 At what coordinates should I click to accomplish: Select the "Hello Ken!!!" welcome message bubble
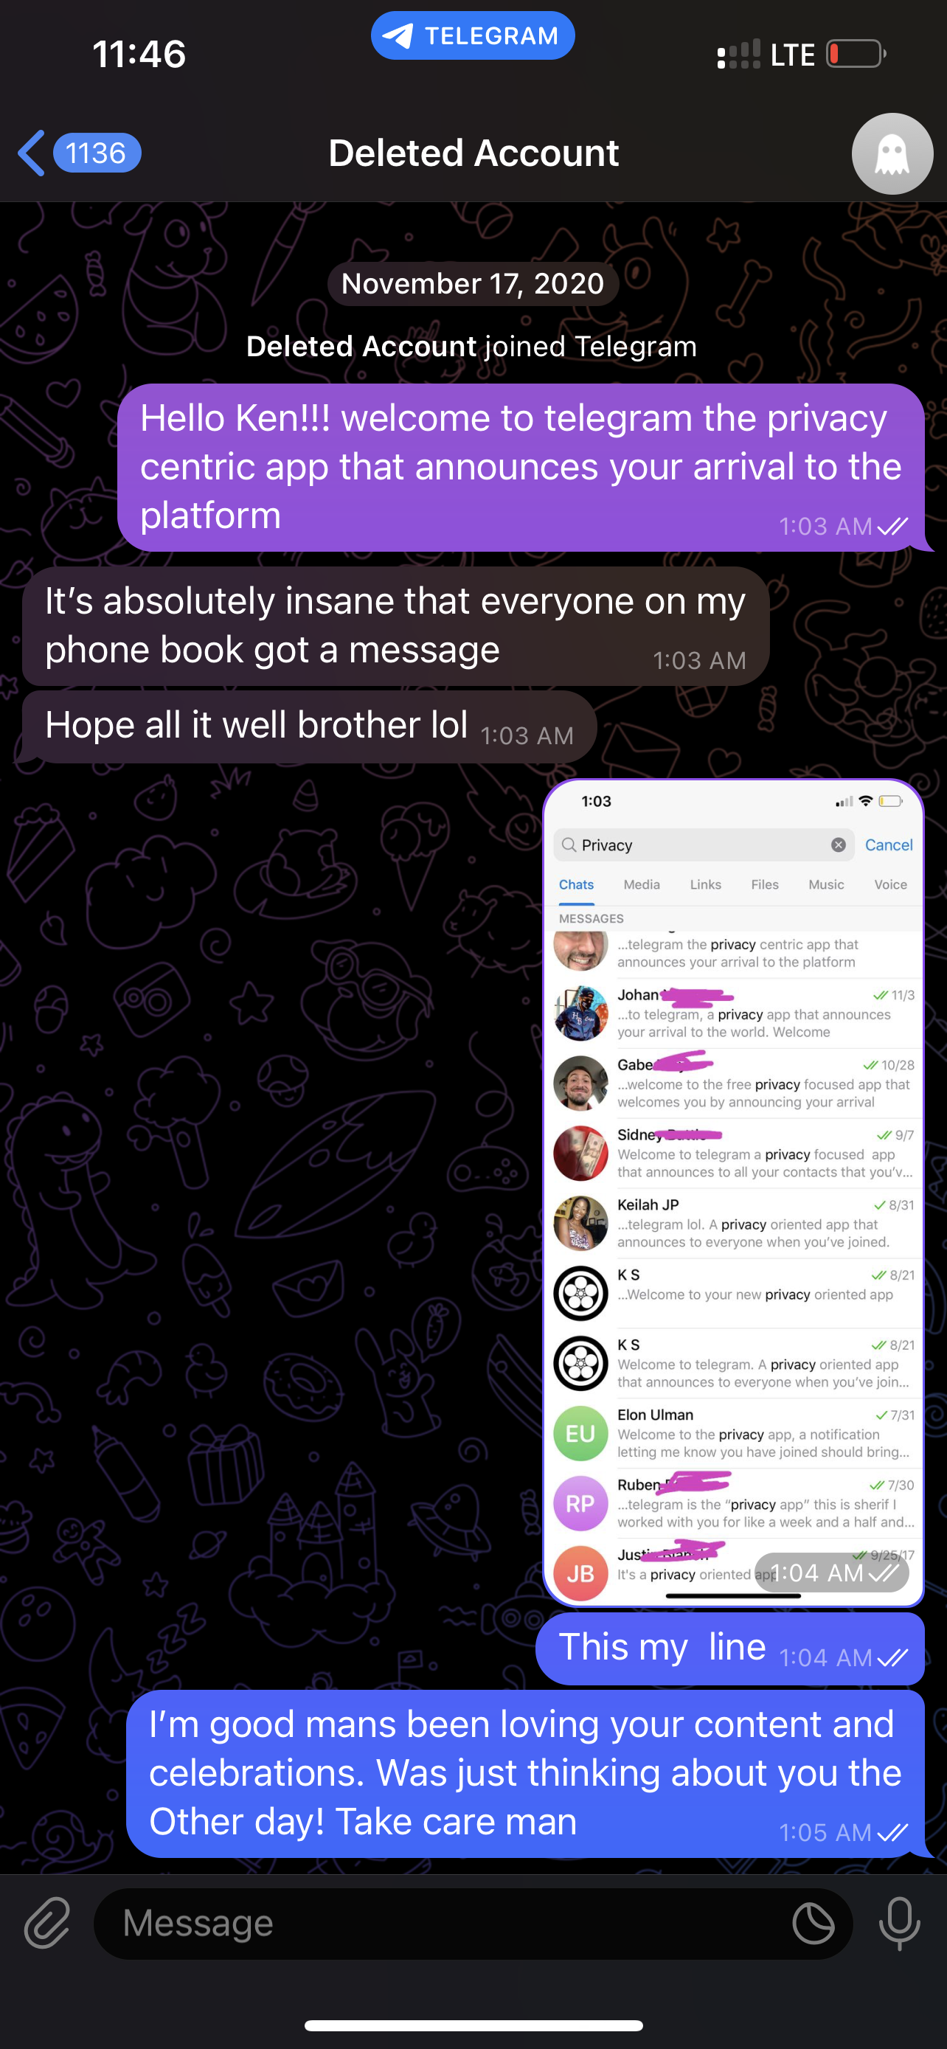521,468
